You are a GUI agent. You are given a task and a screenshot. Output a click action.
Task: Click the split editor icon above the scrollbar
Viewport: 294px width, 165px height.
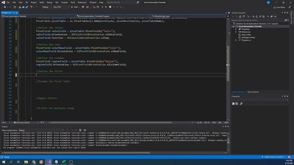[x=228, y=16]
